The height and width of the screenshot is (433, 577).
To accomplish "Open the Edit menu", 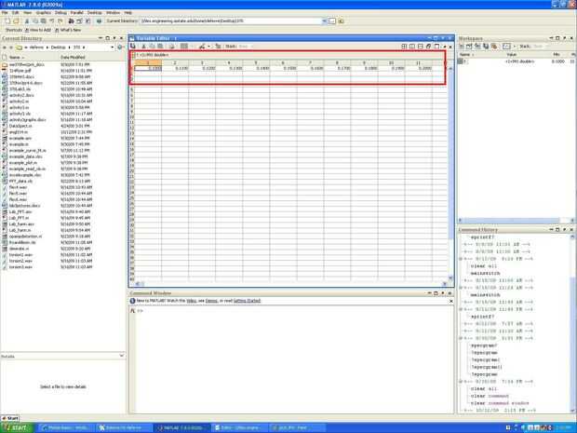I will coord(16,12).
